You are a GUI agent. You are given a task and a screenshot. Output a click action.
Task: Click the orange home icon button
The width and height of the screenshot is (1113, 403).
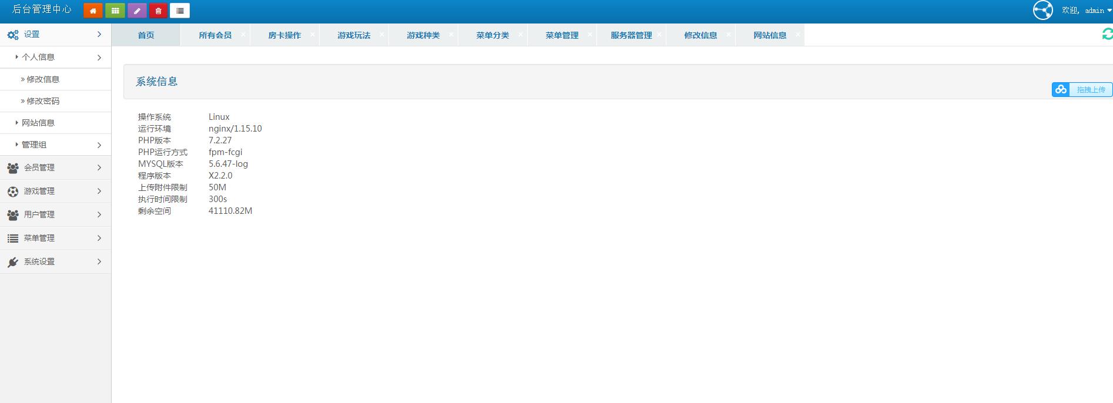[x=93, y=11]
